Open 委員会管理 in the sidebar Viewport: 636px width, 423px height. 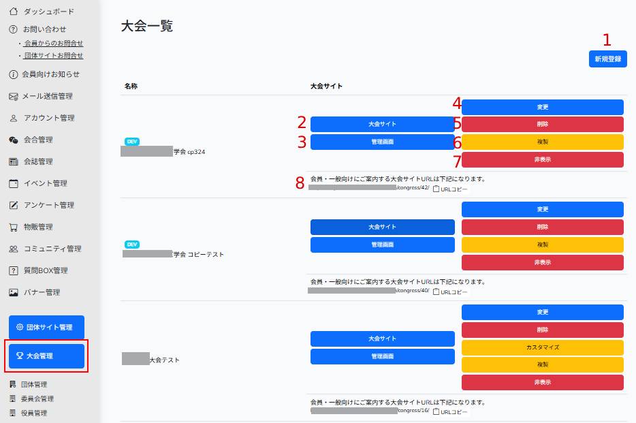tap(37, 398)
